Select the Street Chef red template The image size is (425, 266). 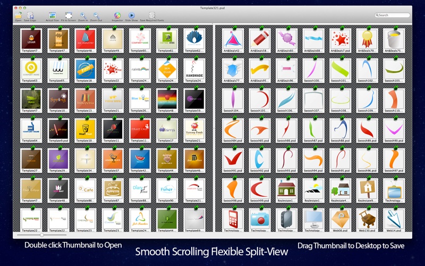140,130
